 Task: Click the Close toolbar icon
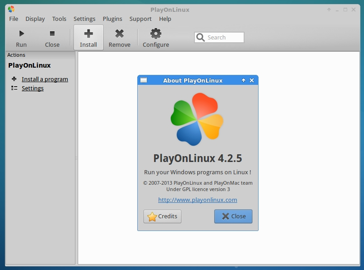coord(52,33)
